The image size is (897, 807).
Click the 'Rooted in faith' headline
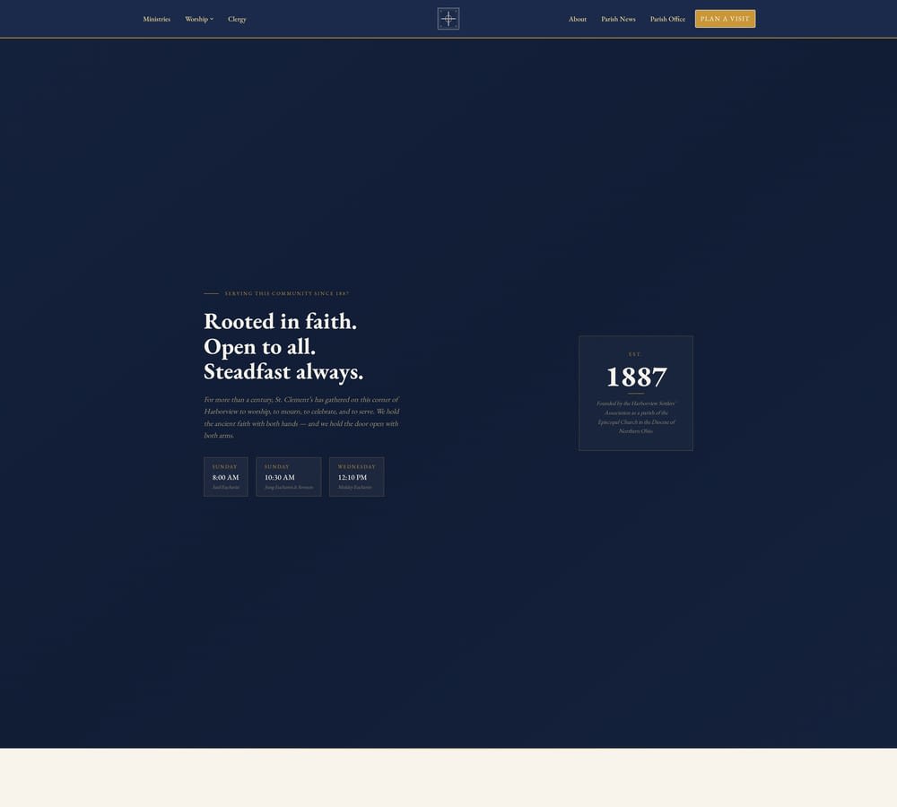[x=280, y=321]
